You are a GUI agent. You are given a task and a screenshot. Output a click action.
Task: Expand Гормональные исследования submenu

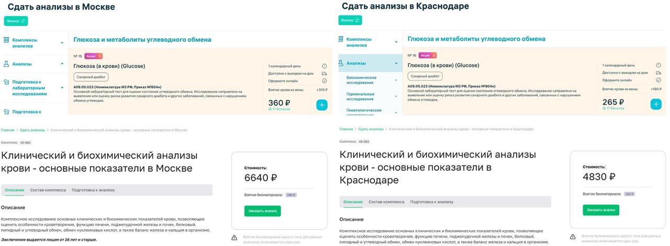[396, 97]
